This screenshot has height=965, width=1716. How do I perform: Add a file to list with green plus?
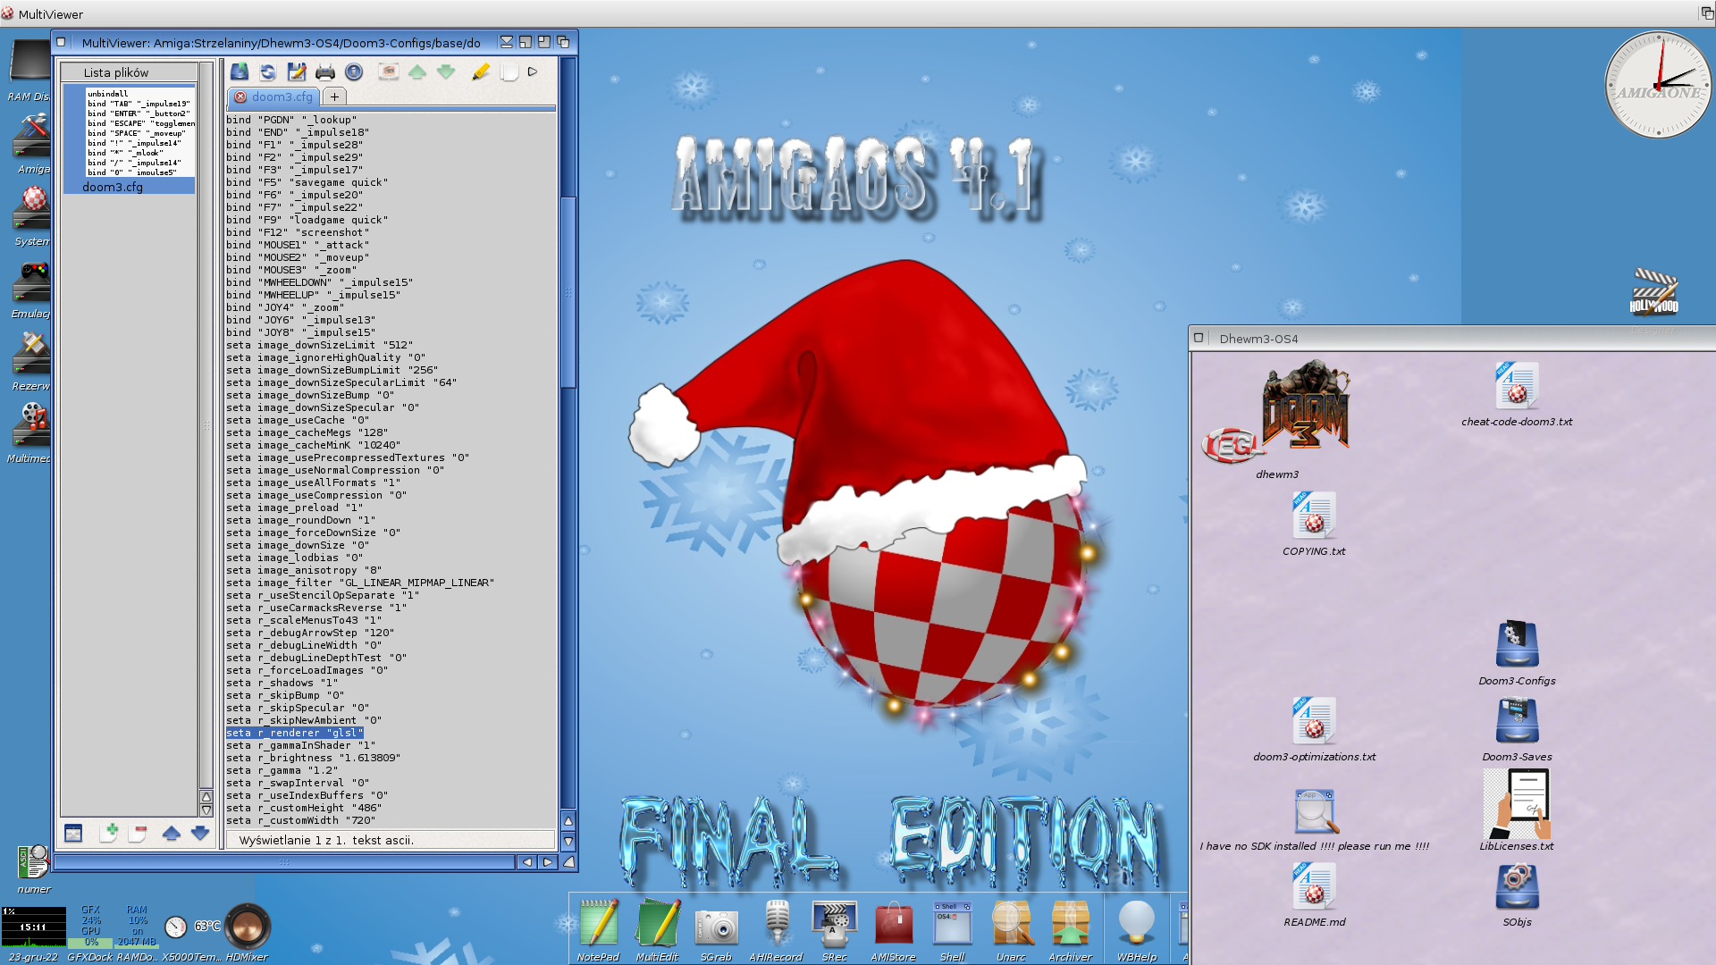tap(110, 833)
